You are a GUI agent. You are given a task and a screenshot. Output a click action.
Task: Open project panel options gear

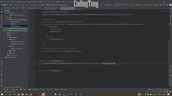(x=24, y=8)
